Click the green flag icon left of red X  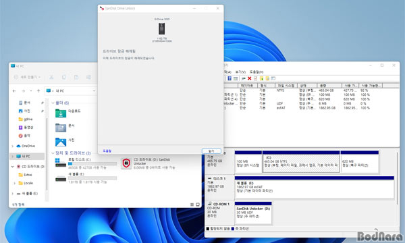pyautogui.click(x=243, y=78)
